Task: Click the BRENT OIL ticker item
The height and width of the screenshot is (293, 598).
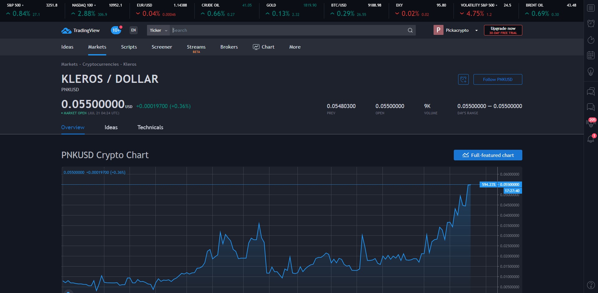Action: (550, 10)
